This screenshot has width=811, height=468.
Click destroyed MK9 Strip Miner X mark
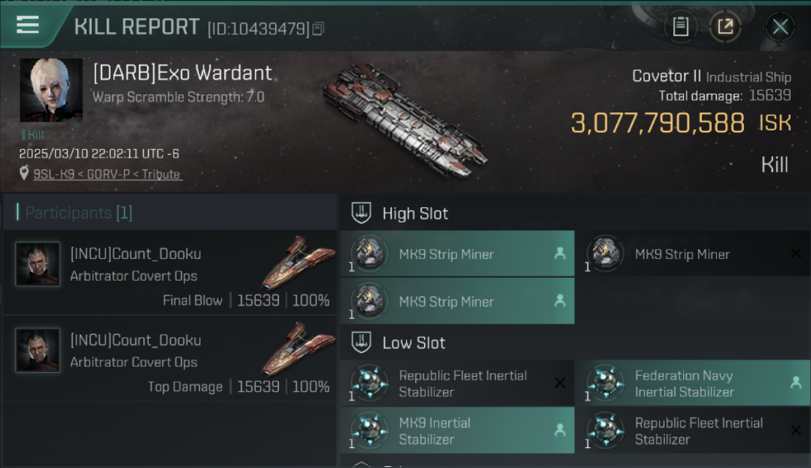(x=795, y=253)
